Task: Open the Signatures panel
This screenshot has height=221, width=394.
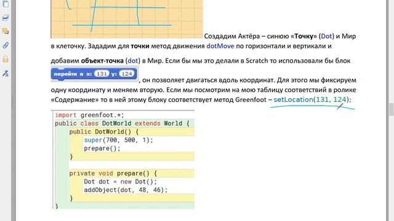Action: [6, 73]
